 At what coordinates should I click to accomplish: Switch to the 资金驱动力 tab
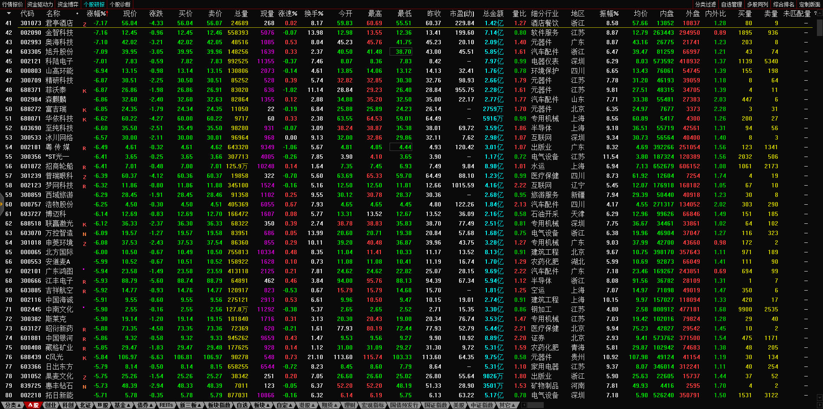[x=40, y=4]
